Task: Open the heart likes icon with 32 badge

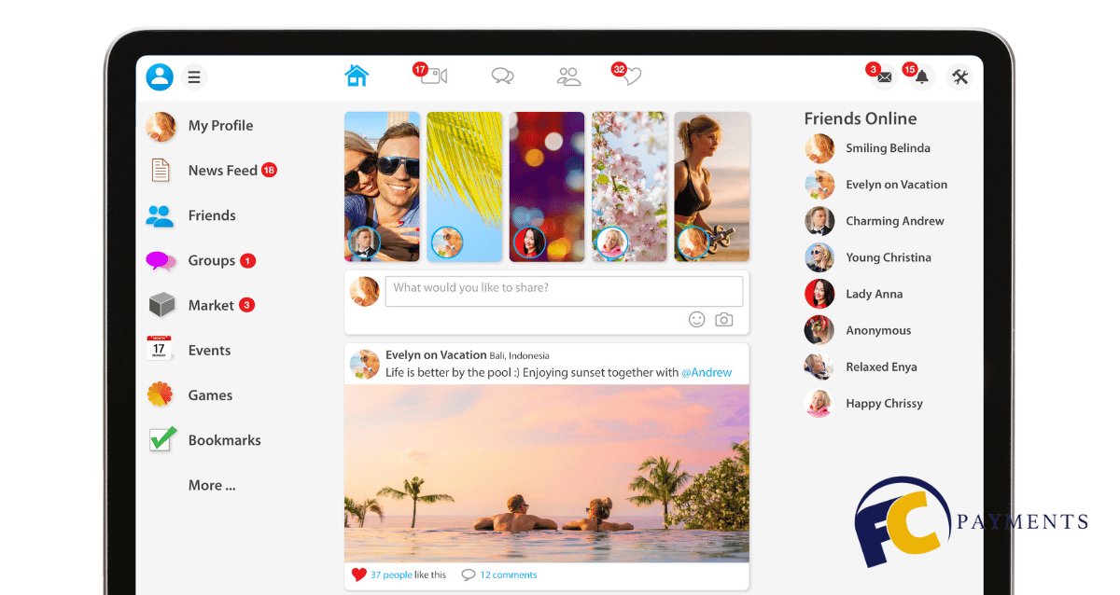Action: tap(631, 76)
